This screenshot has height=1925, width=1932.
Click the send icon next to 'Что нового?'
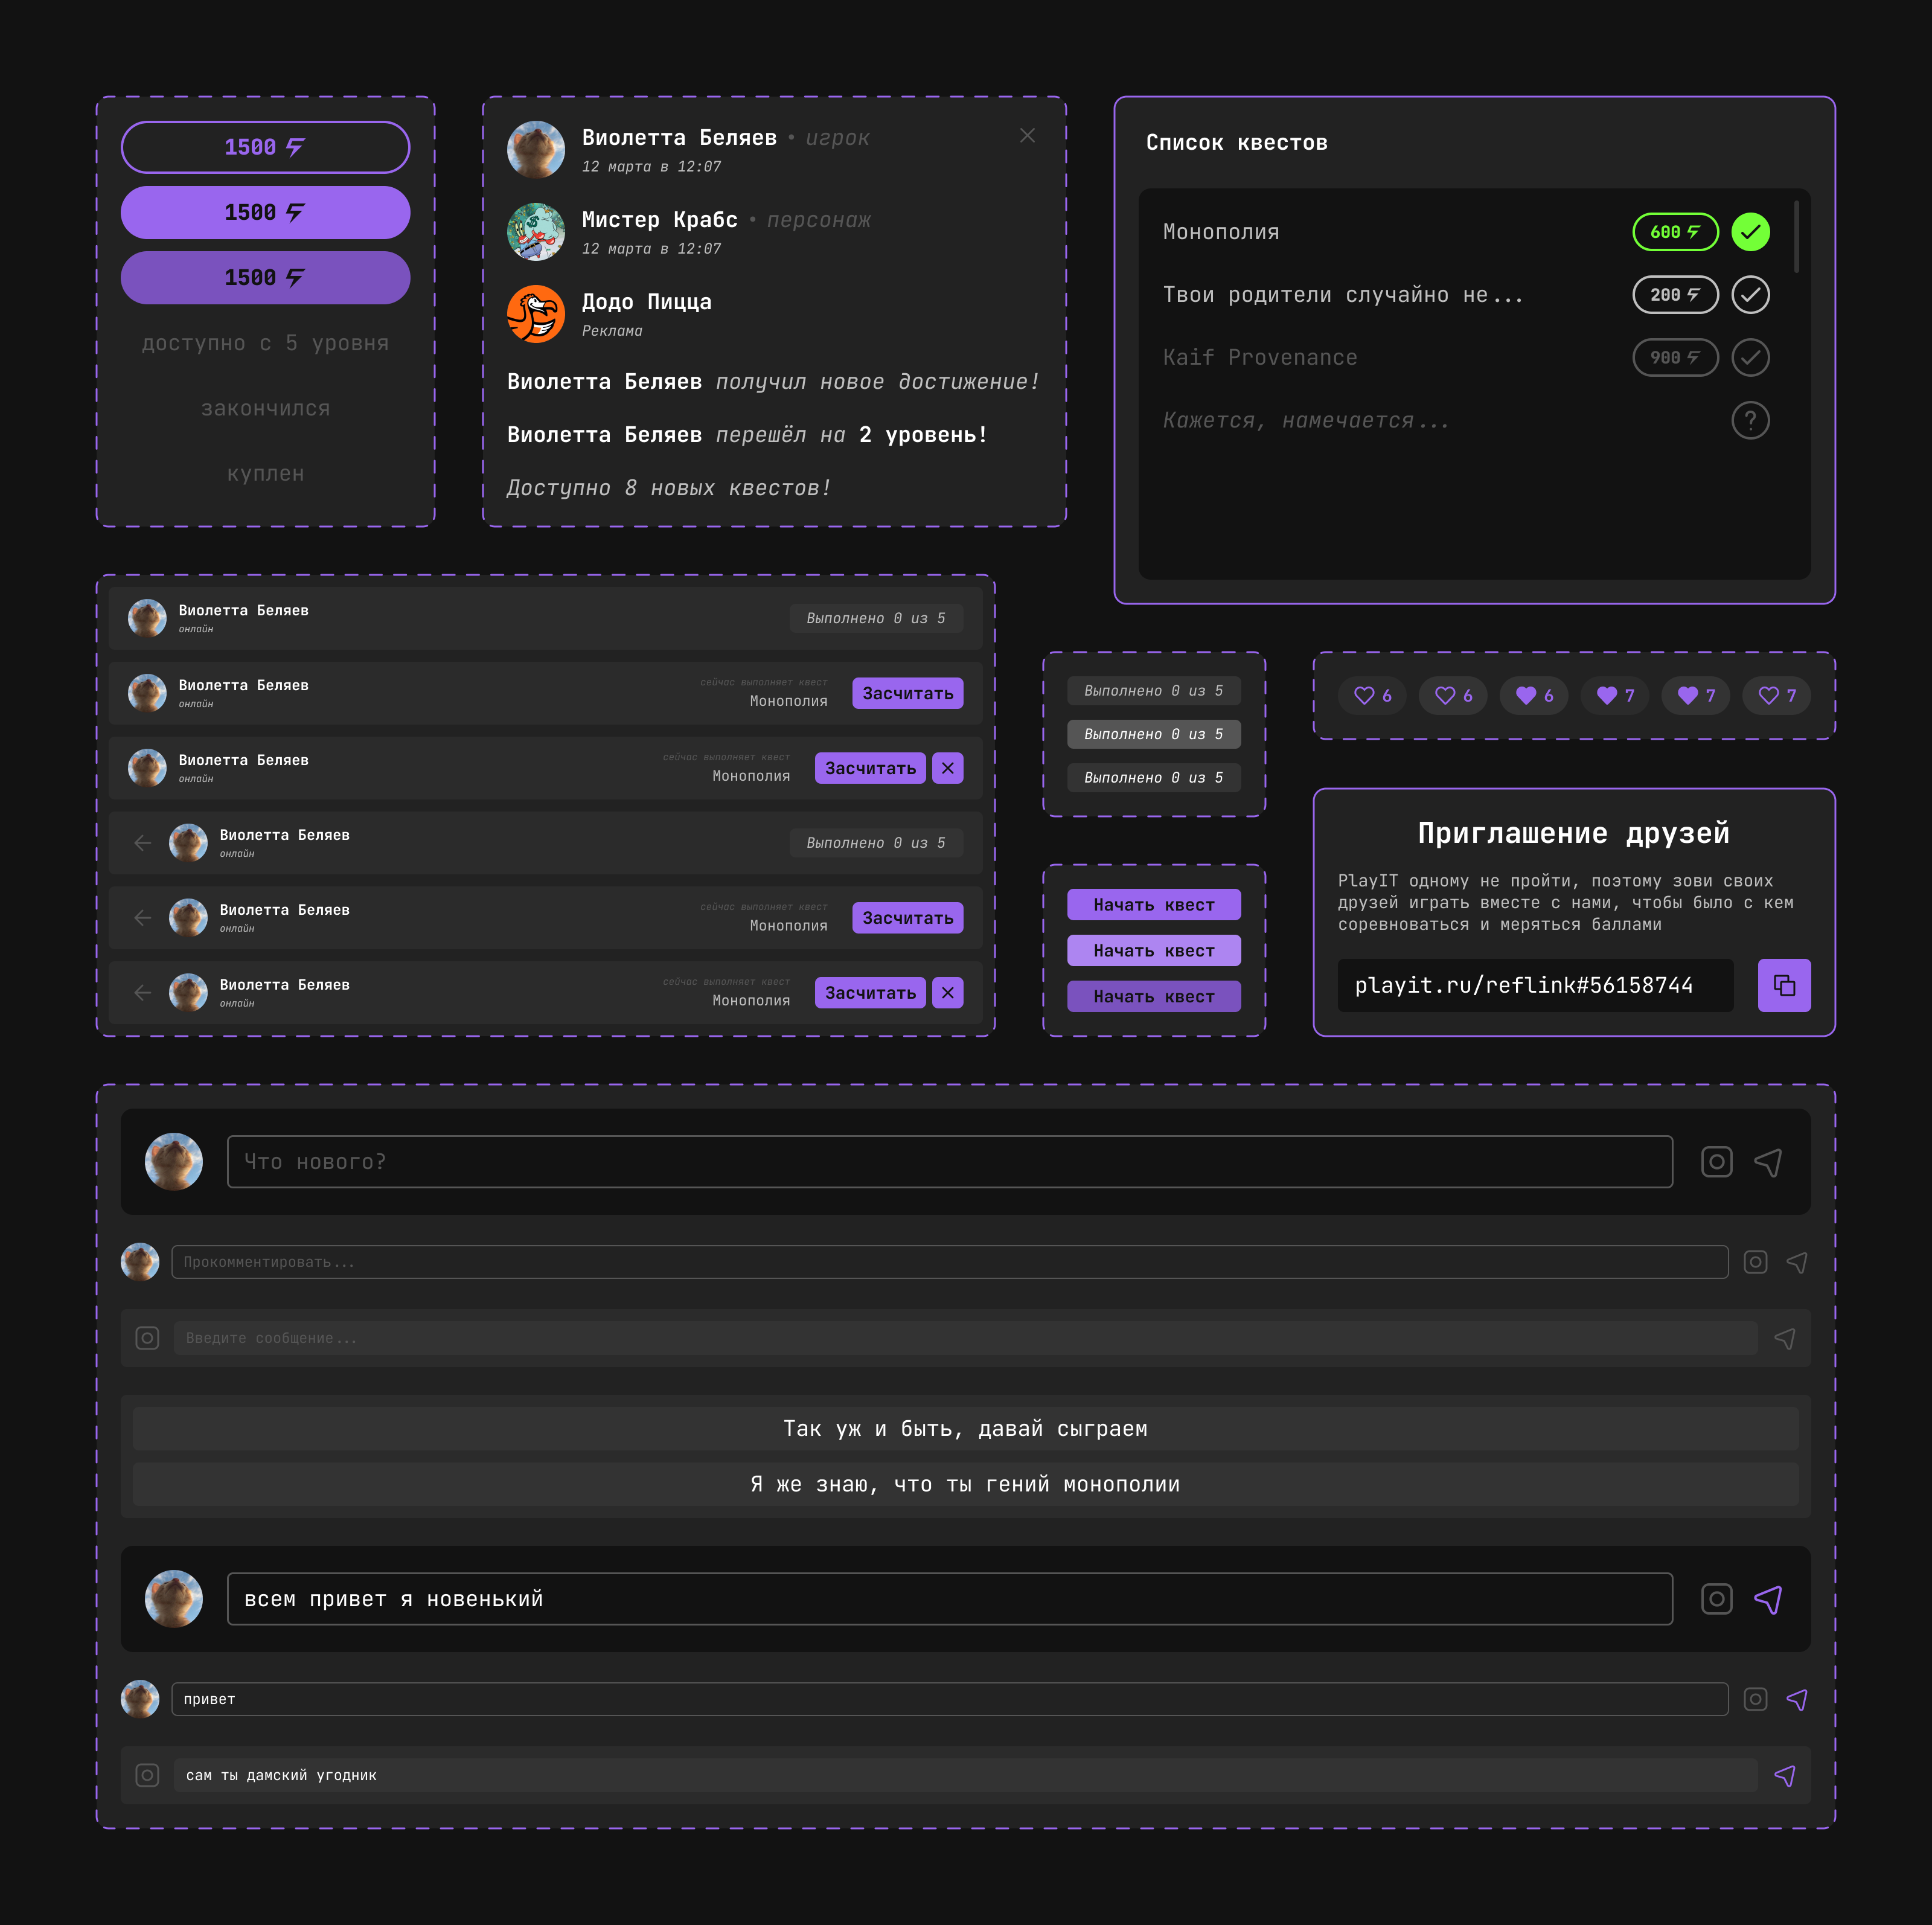(x=1768, y=1162)
